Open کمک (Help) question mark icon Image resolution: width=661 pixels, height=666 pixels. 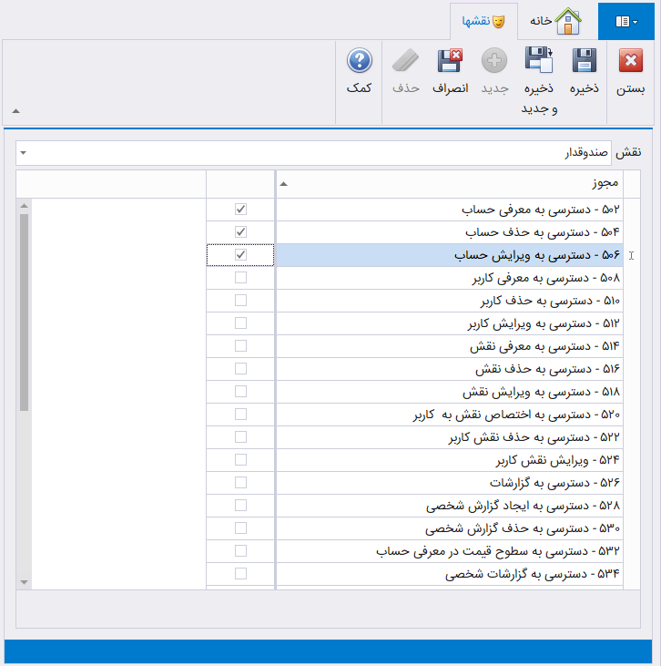[360, 62]
